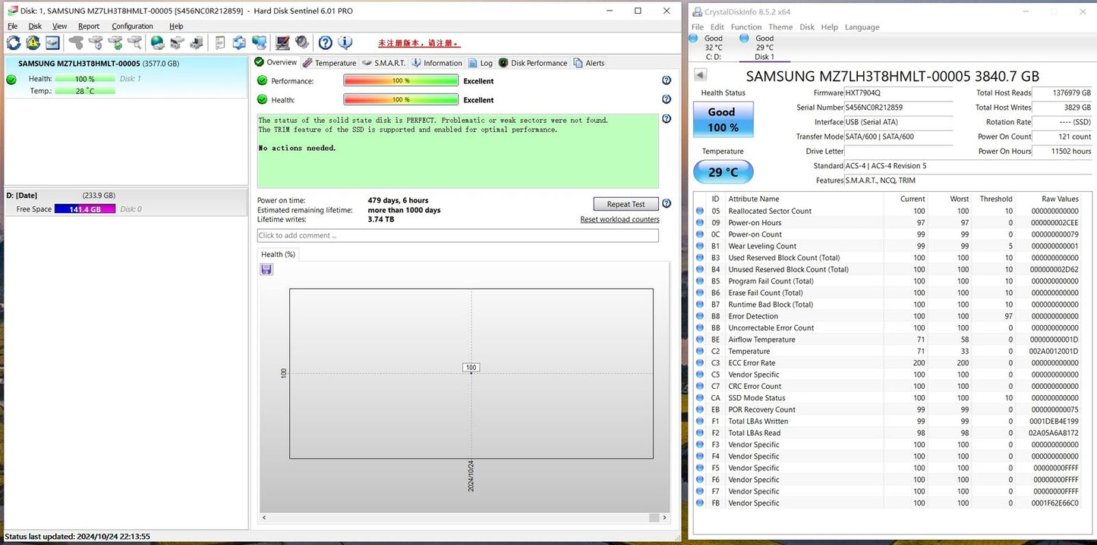
Task: Switch to the Log tab
Action: point(481,63)
